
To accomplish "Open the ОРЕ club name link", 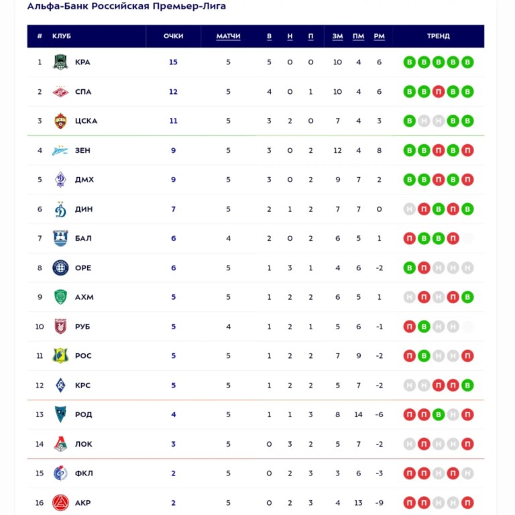I will click(x=83, y=268).
